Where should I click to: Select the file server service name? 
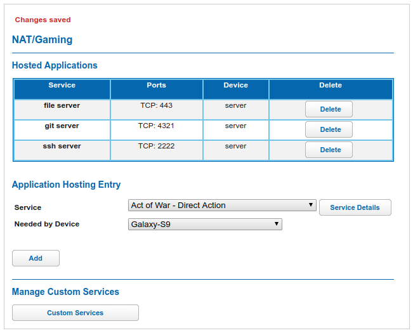(x=62, y=105)
